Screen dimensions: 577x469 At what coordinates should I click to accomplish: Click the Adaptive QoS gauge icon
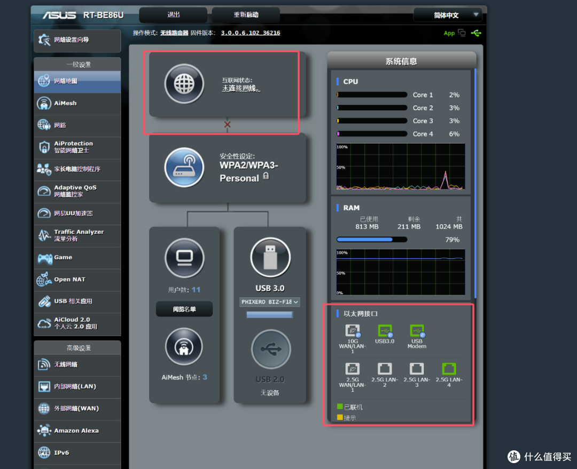44,191
